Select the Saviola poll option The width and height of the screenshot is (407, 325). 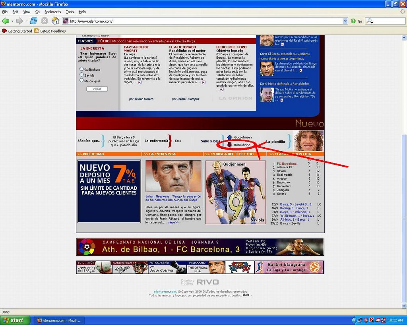tap(81, 75)
